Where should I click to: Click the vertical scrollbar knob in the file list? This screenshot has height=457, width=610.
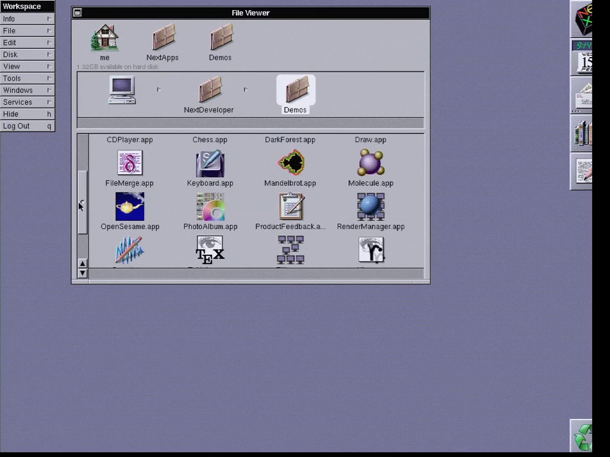pos(83,202)
